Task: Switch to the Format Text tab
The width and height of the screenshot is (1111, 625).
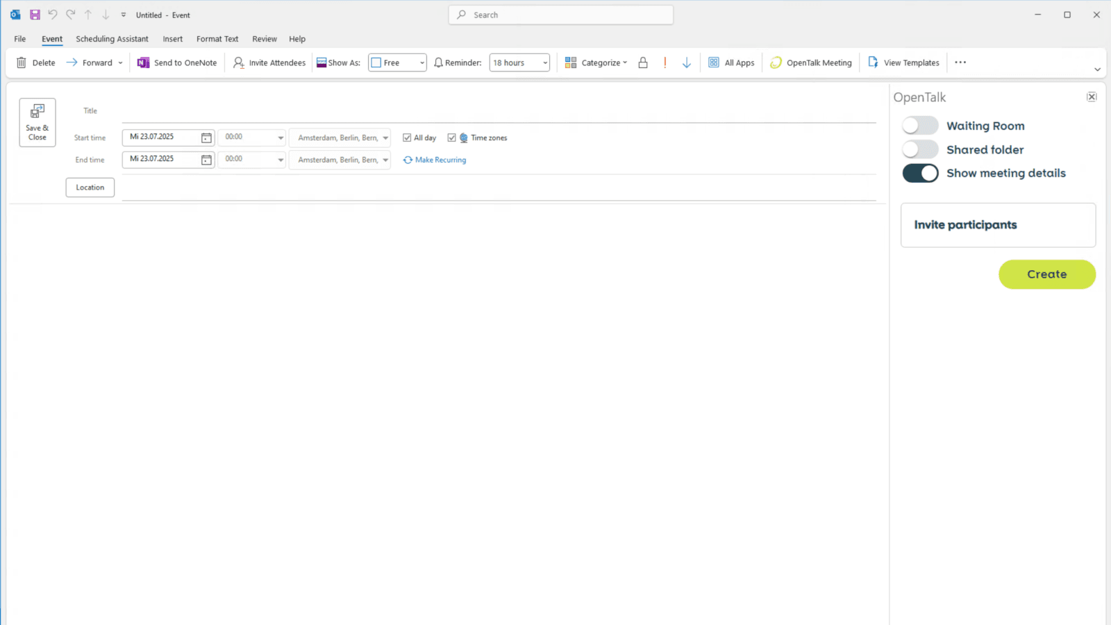Action: tap(217, 39)
